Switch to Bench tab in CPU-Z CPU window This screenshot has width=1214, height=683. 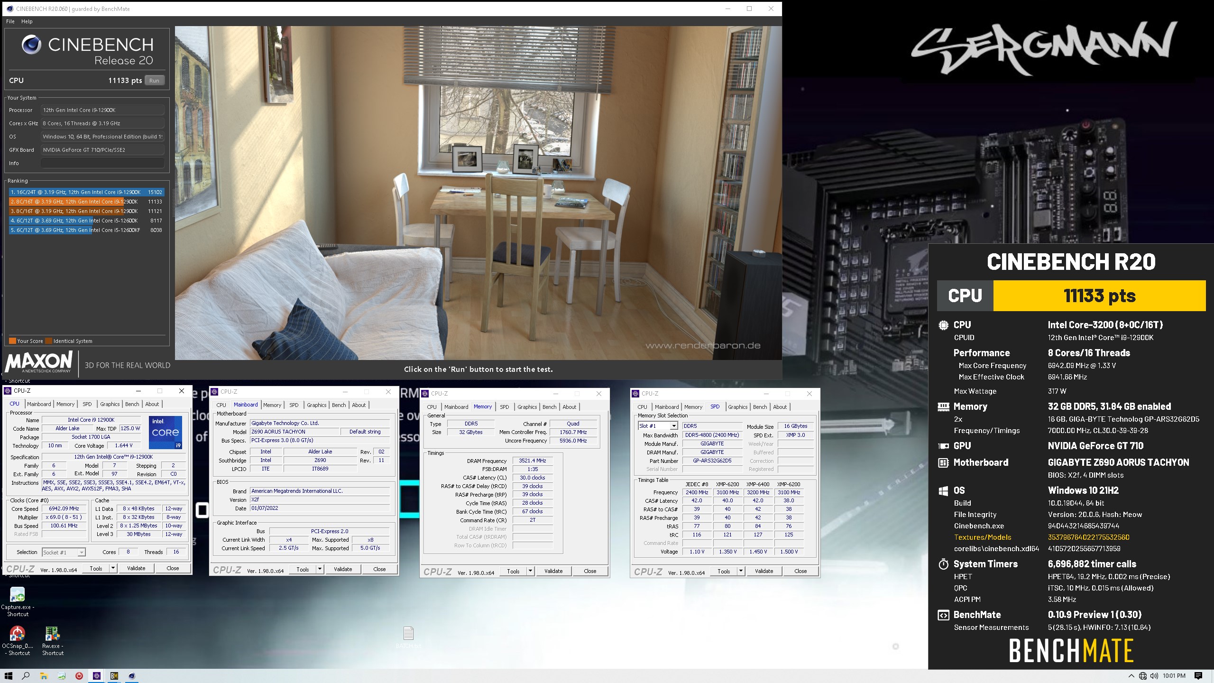pyautogui.click(x=132, y=404)
